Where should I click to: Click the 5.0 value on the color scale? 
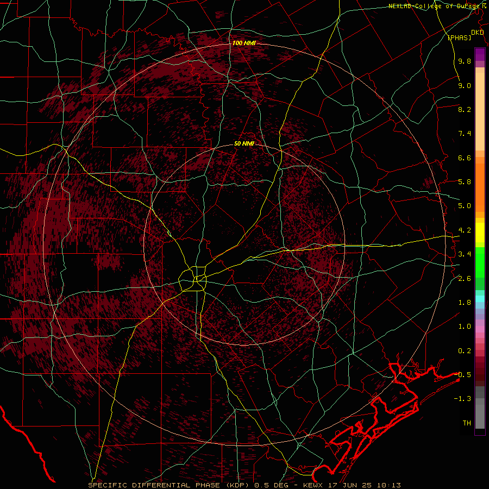tap(465, 206)
